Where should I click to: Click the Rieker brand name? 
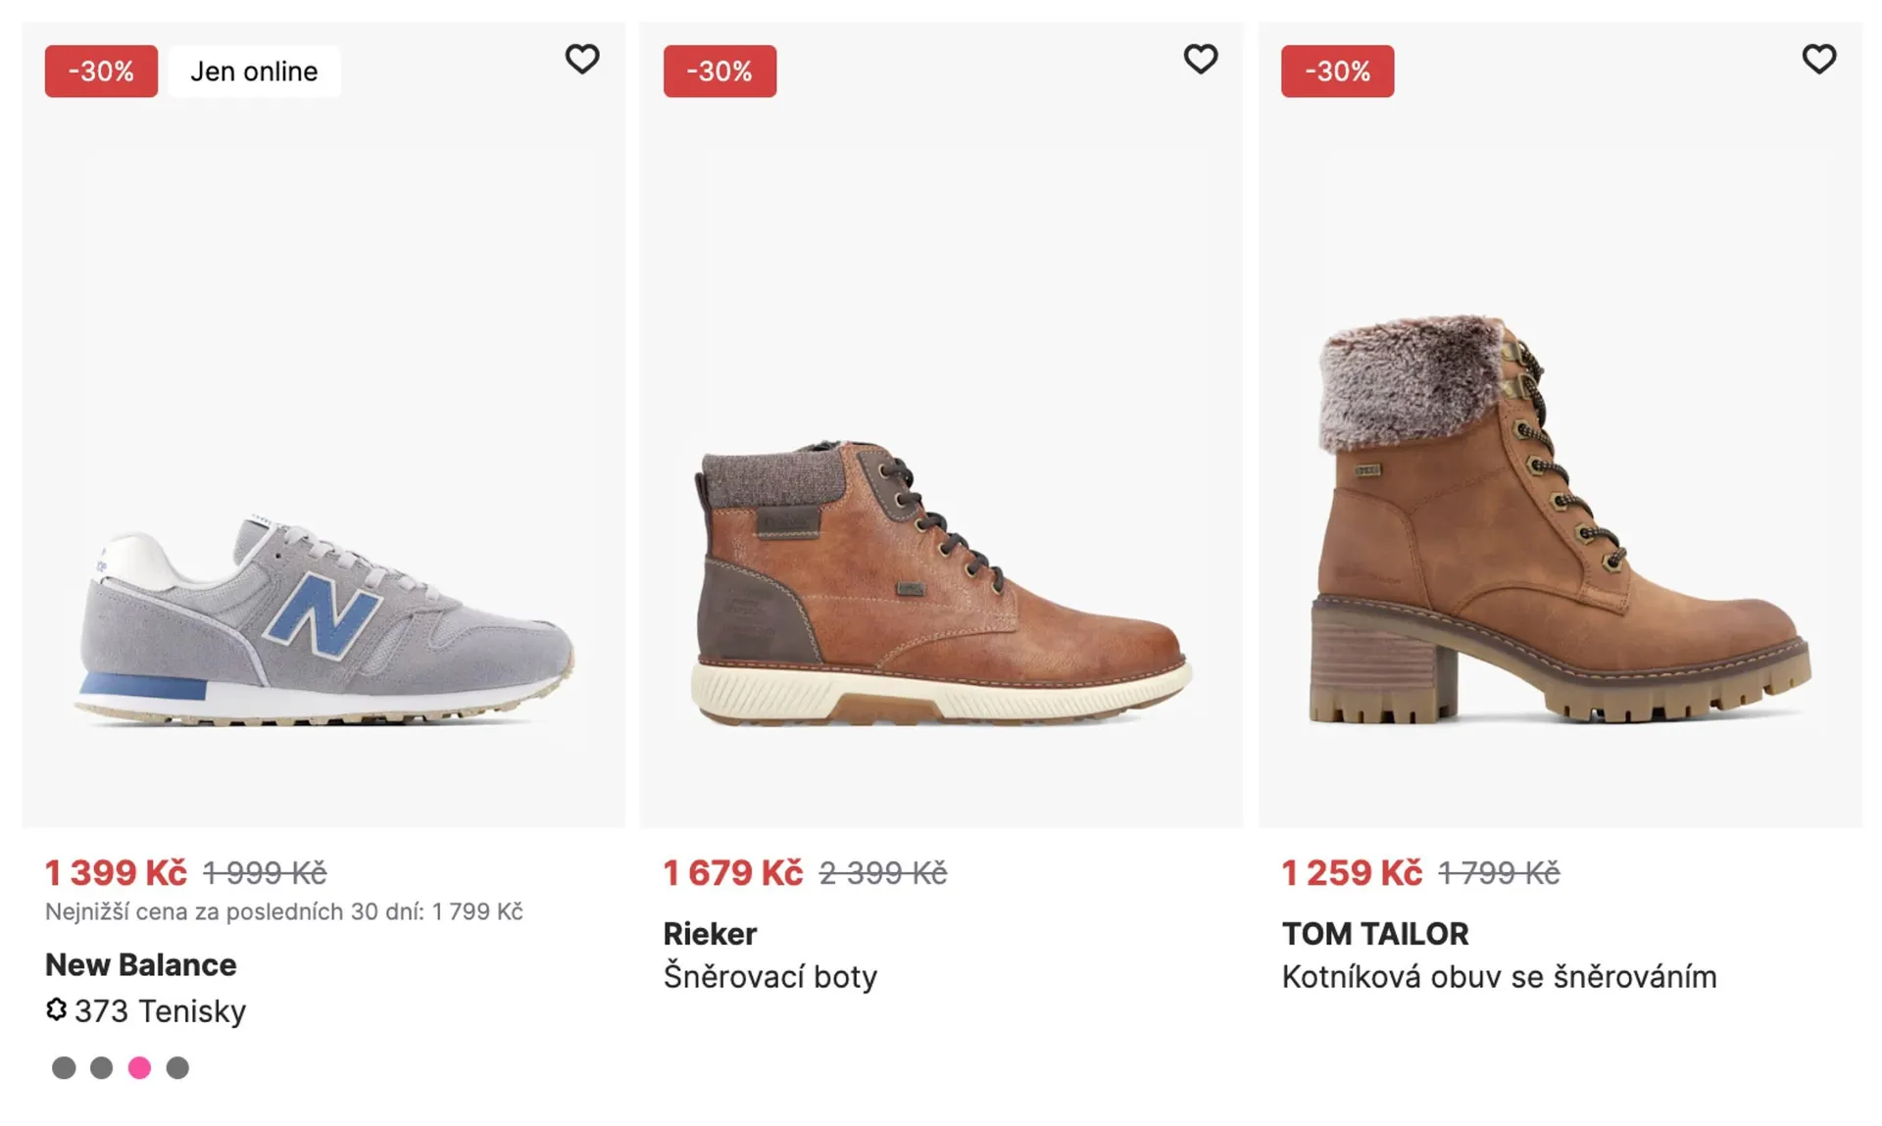pos(710,934)
